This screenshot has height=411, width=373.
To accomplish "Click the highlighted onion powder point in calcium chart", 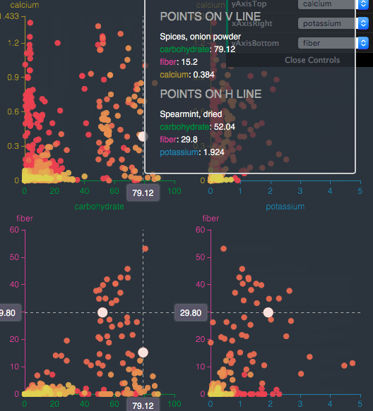I will [143, 136].
